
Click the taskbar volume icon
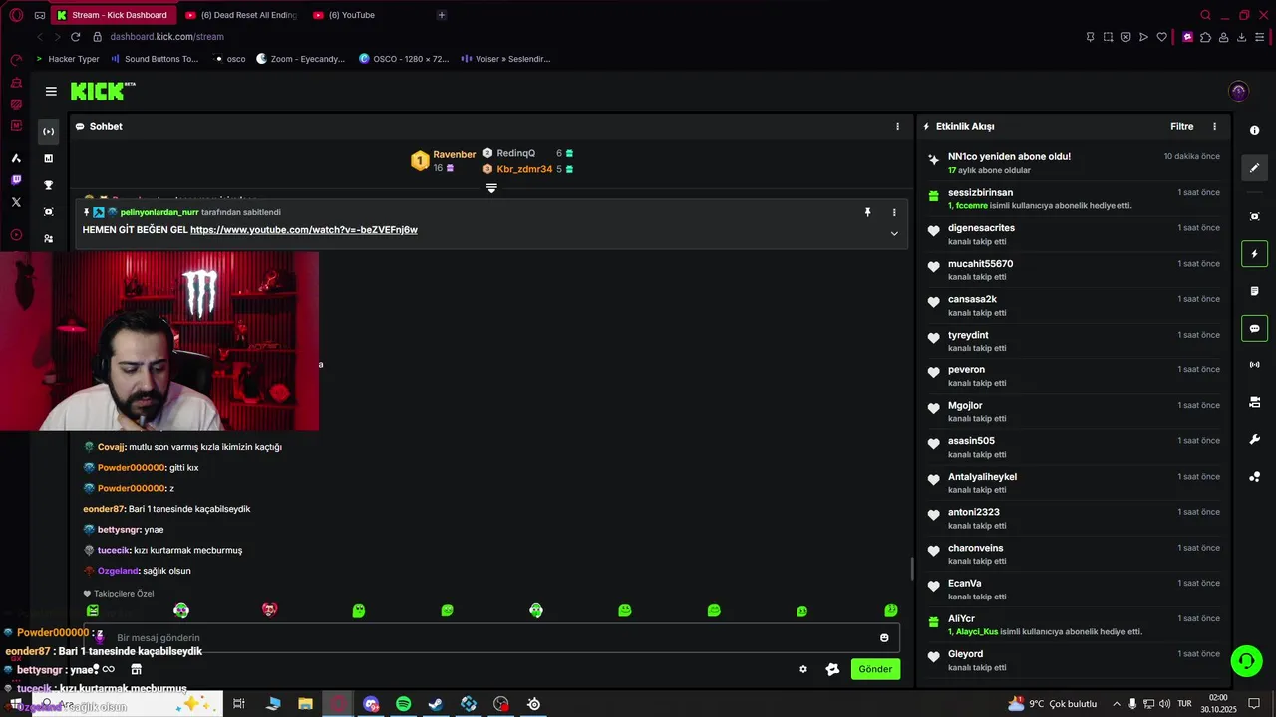coord(1164,704)
